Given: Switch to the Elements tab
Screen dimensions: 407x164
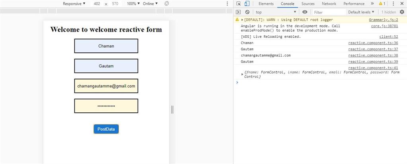Looking at the screenshot, I should [266, 4].
